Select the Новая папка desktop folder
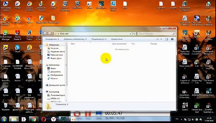Image resolution: width=216 pixels, height=123 pixels. pos(53,19)
